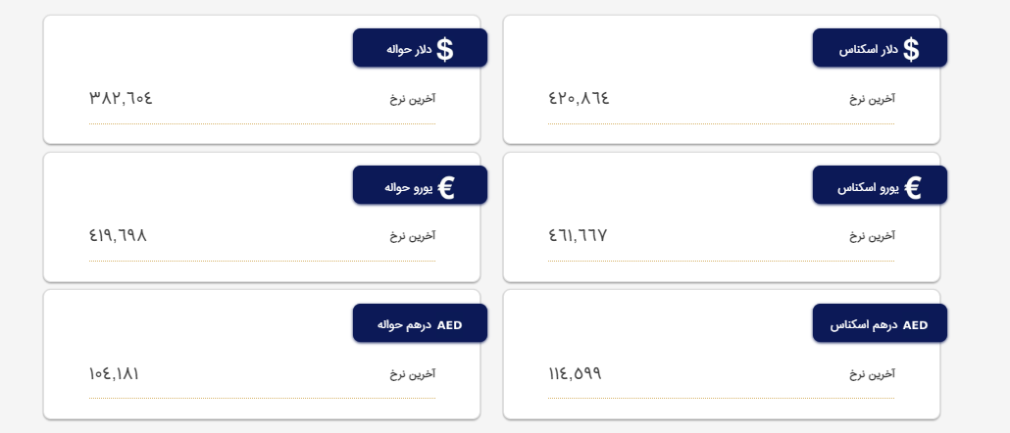Viewport: 1010px width, 433px height.
Task: Click the درهم اسکناس title text
Action: [862, 324]
